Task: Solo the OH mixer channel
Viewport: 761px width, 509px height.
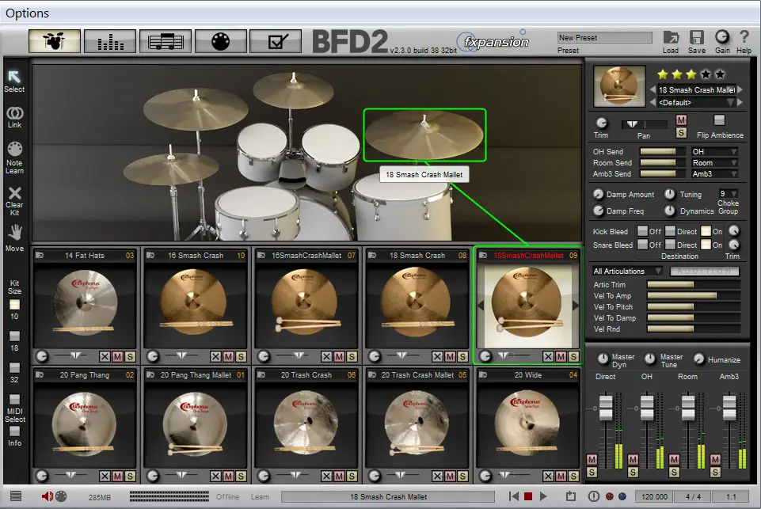Action: (633, 472)
